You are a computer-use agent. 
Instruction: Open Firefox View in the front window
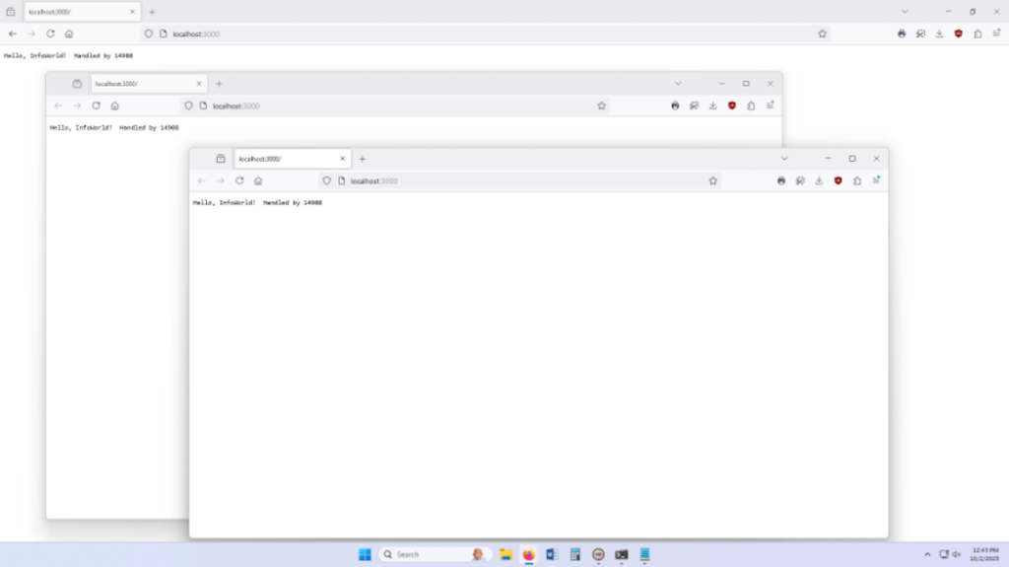tap(221, 159)
